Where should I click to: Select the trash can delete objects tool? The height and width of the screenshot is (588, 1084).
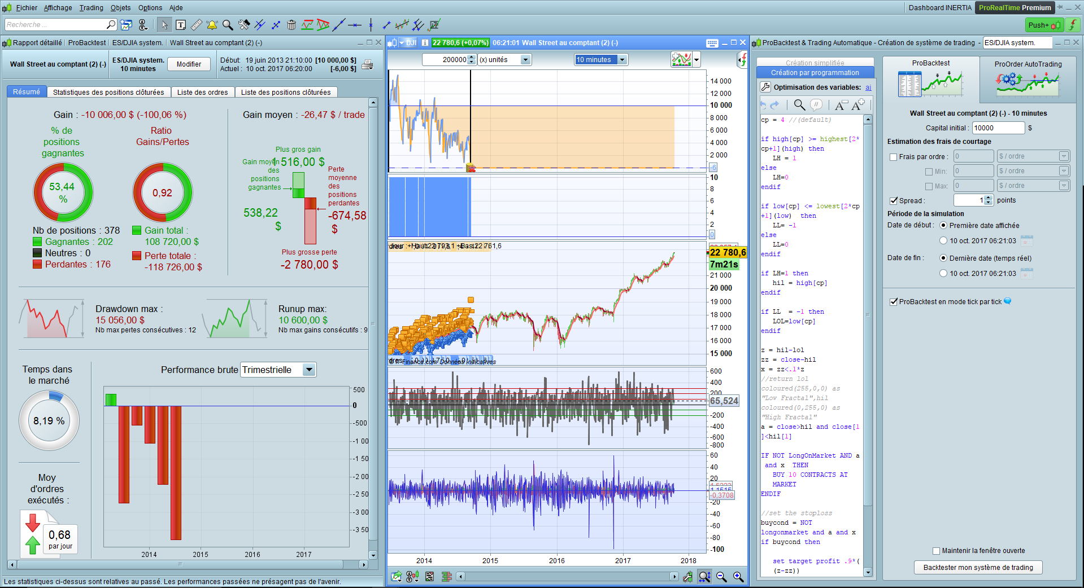tap(291, 25)
